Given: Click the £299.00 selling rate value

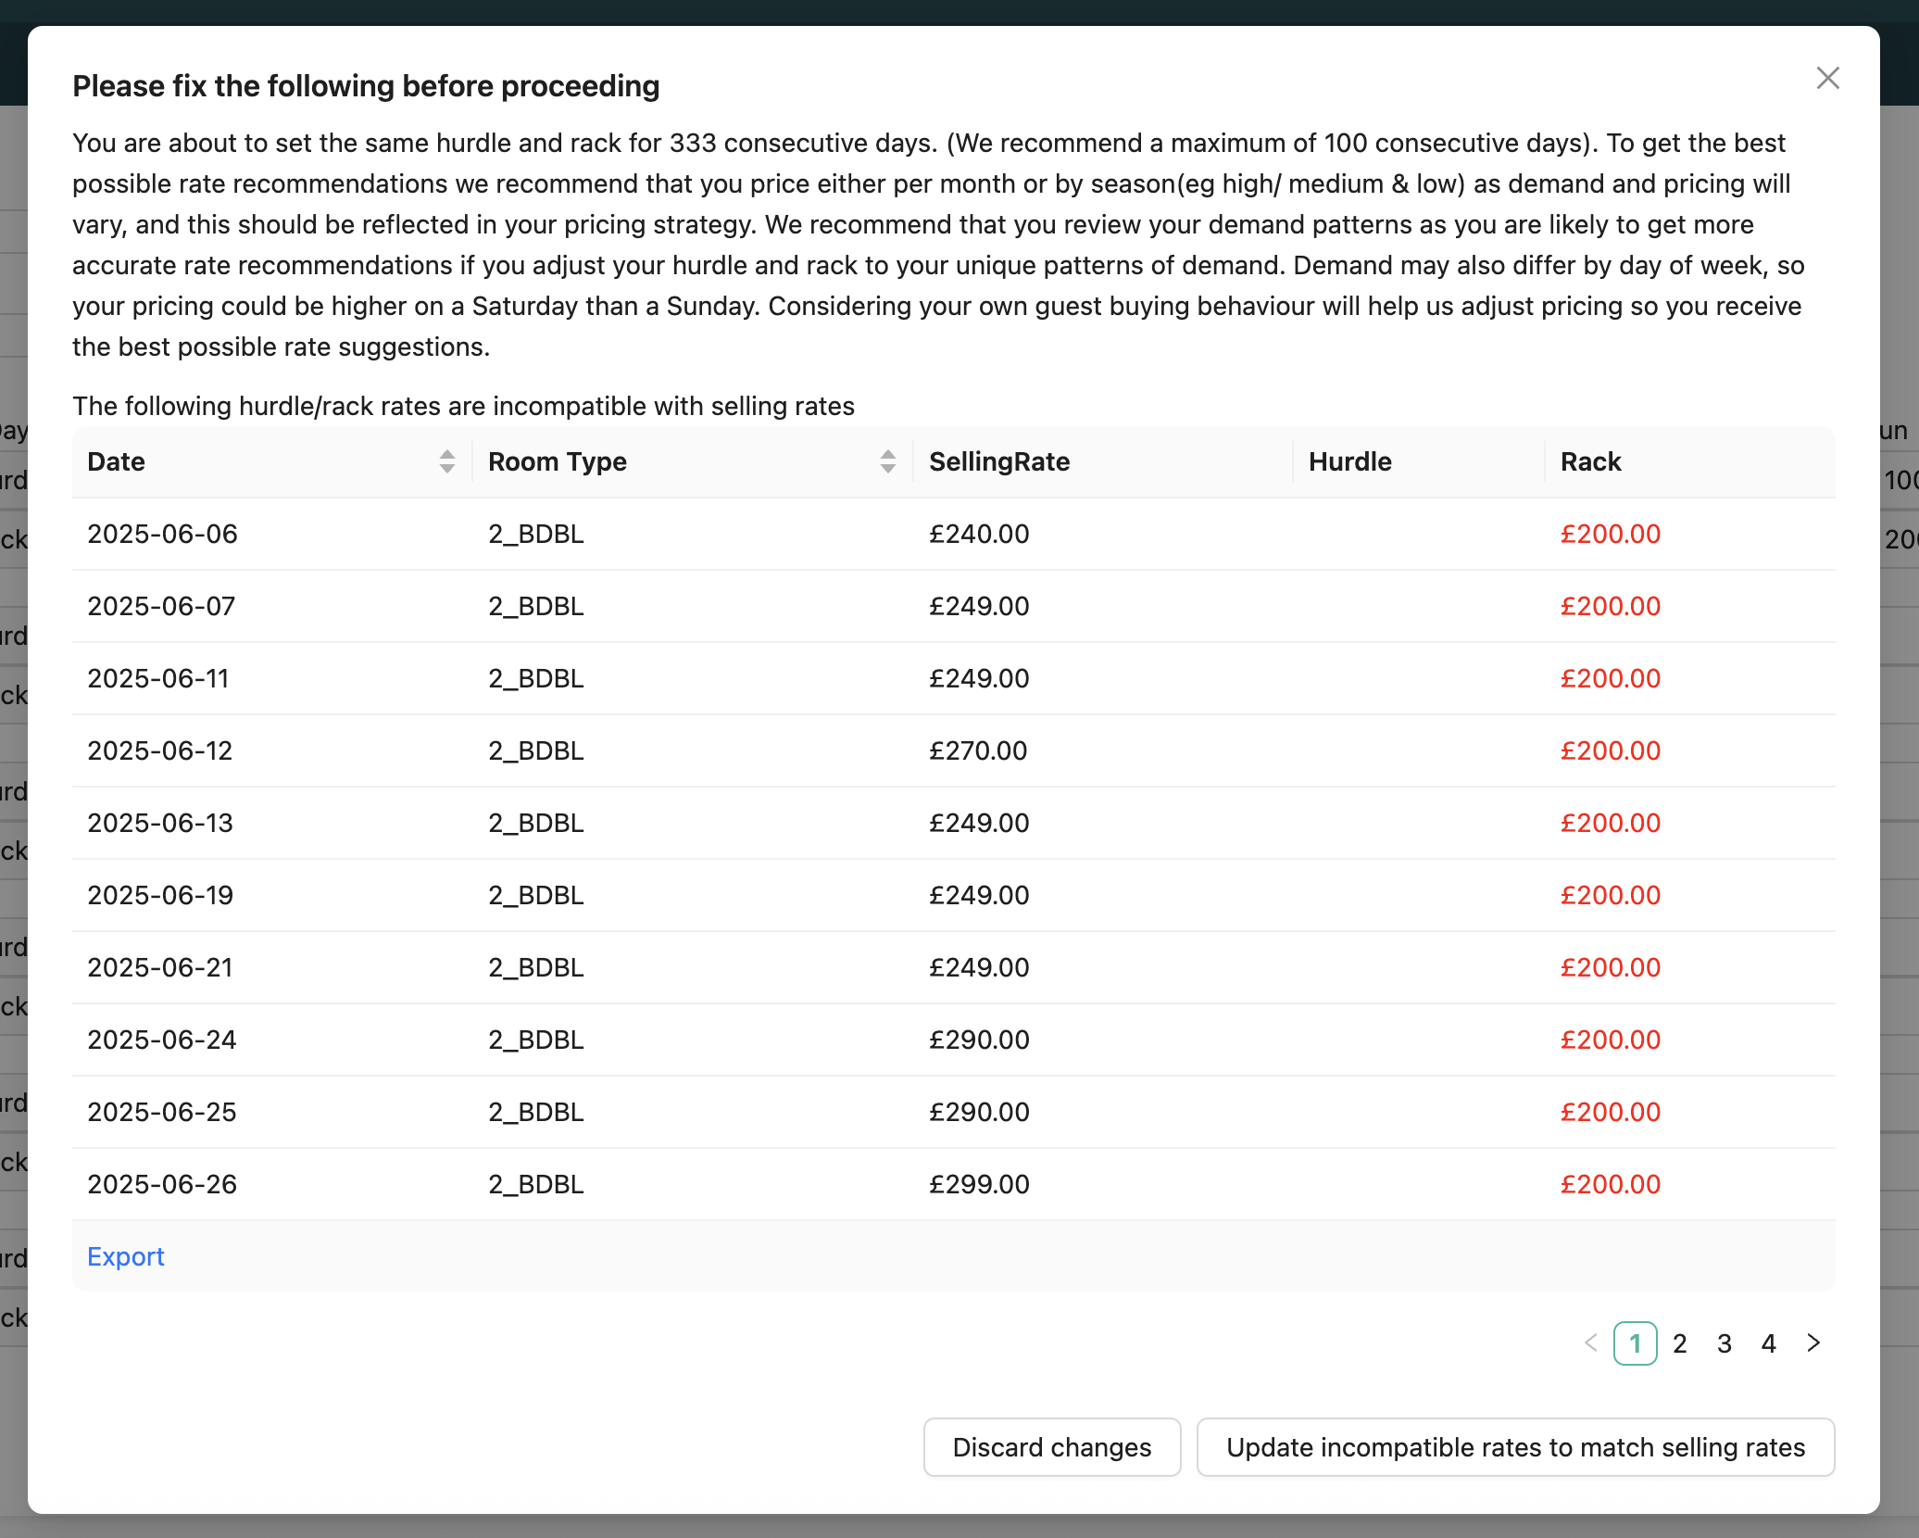Looking at the screenshot, I should click(979, 1184).
